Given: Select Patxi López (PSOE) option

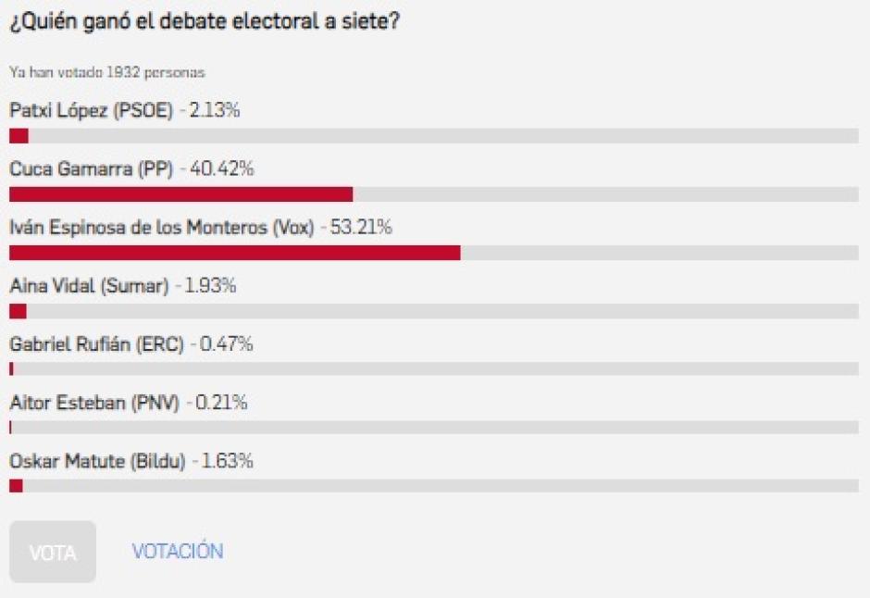Looking at the screenshot, I should (x=91, y=110).
